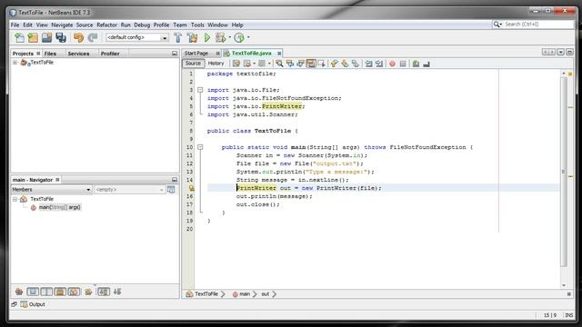Open the Profile Project dropdown arrow
Screen dimensions: 582x327
pyautogui.click(x=248, y=37)
